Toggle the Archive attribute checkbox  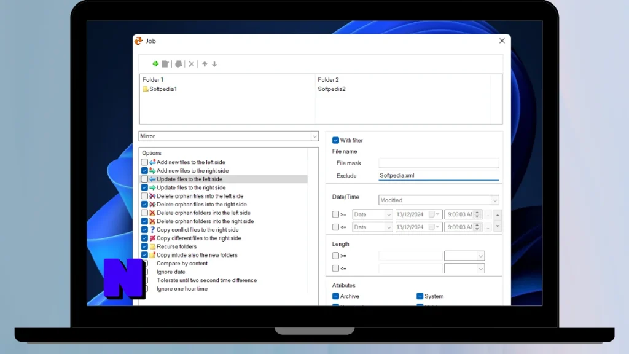point(335,296)
